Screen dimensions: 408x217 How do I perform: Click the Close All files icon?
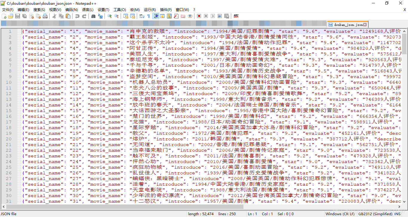coord(38,16)
